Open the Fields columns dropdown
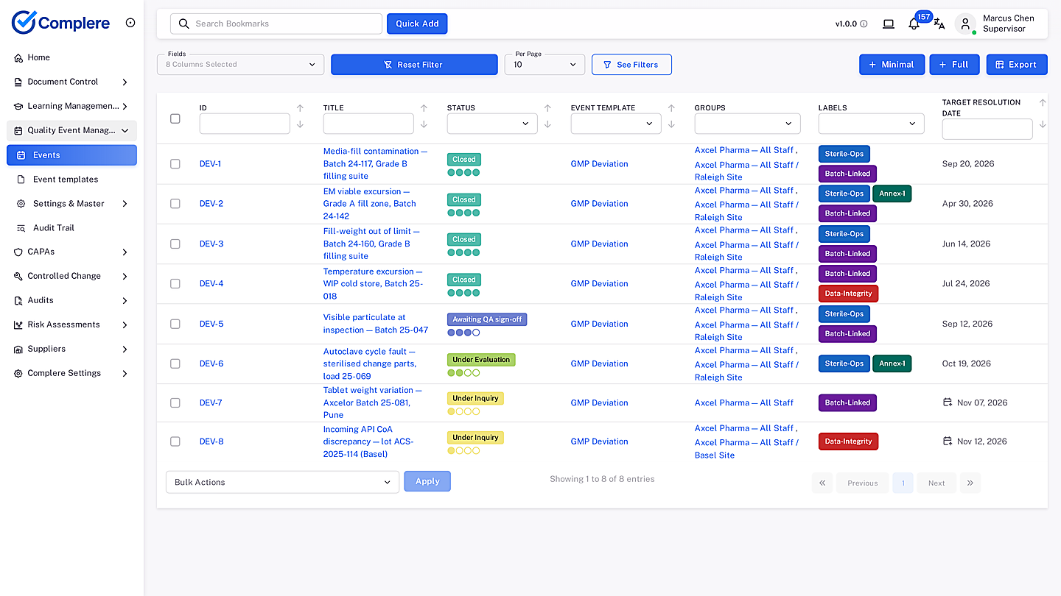The image size is (1061, 596). click(240, 65)
